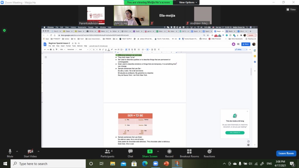The image size is (299, 168).
Task: Open File Explorer from taskbar
Action: point(112,164)
